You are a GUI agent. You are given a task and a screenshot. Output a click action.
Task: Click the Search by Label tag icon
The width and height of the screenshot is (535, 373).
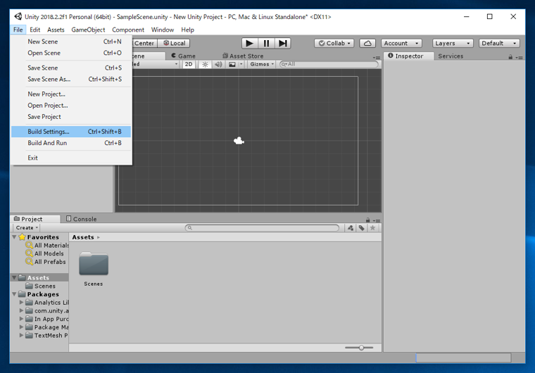[x=362, y=227]
